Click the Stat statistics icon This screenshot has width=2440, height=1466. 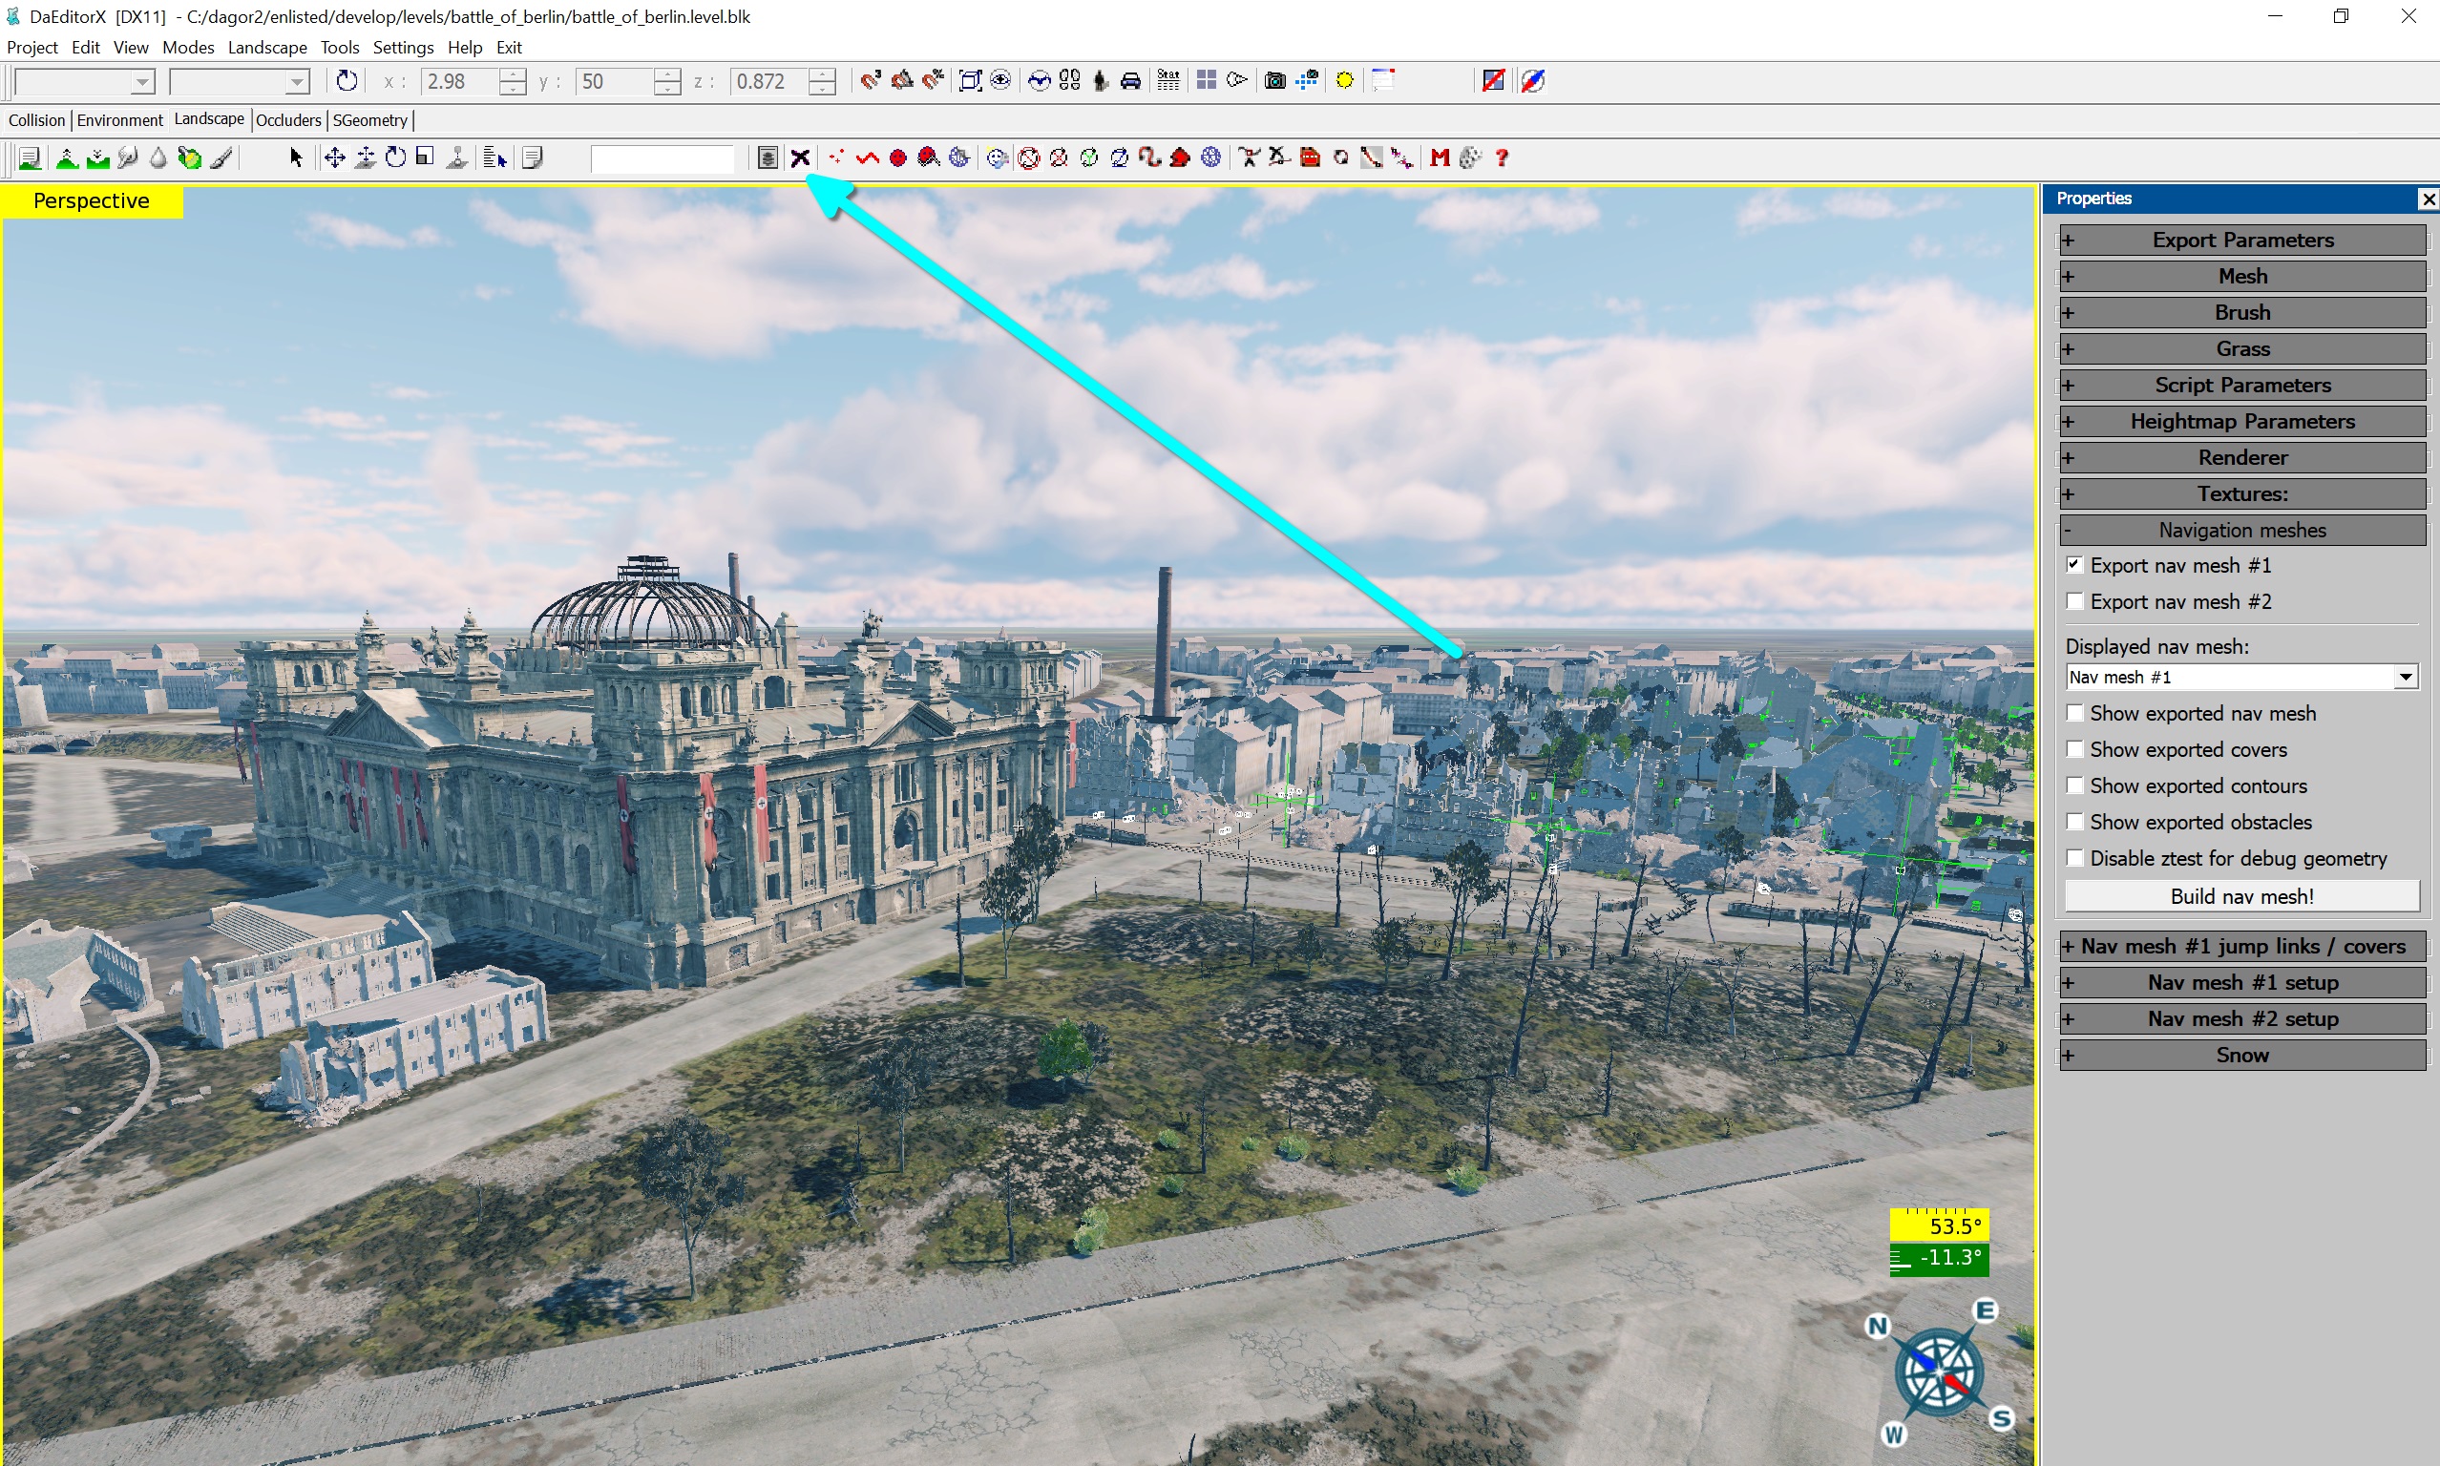click(1167, 81)
